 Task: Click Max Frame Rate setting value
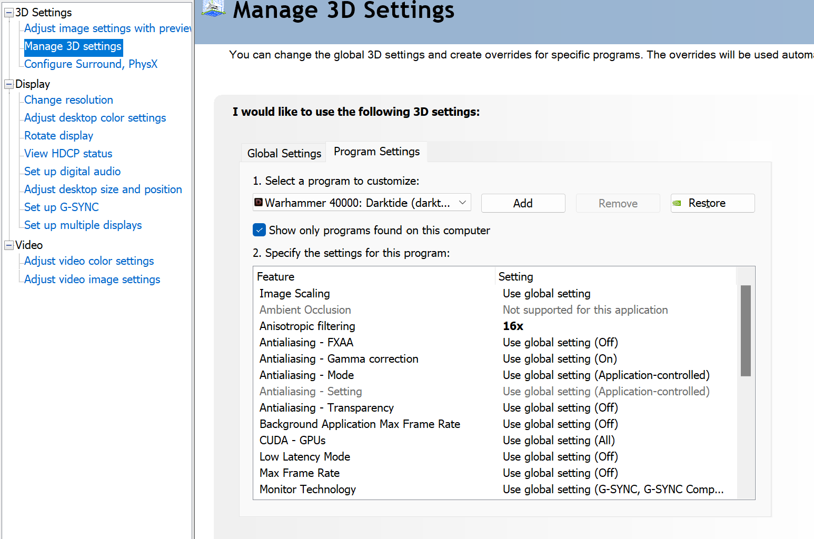coord(560,473)
